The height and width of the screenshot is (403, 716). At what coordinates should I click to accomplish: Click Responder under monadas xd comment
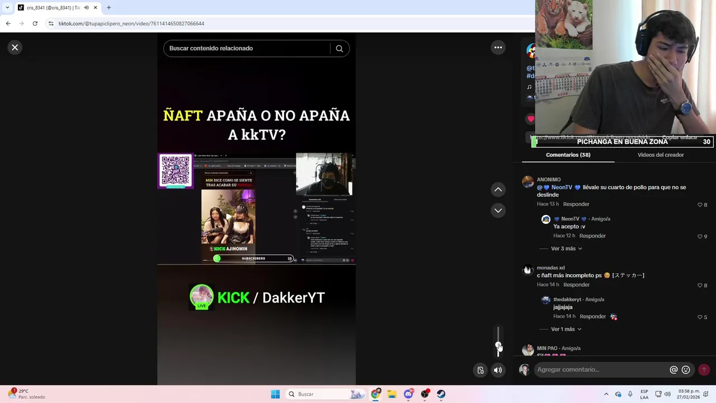tap(576, 285)
